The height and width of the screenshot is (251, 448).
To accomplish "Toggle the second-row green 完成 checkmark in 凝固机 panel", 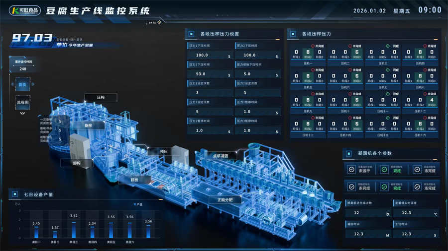I will click(x=384, y=187).
